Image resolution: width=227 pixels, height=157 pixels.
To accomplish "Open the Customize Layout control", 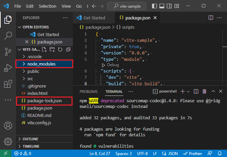I will pyautogui.click(x=177, y=6).
